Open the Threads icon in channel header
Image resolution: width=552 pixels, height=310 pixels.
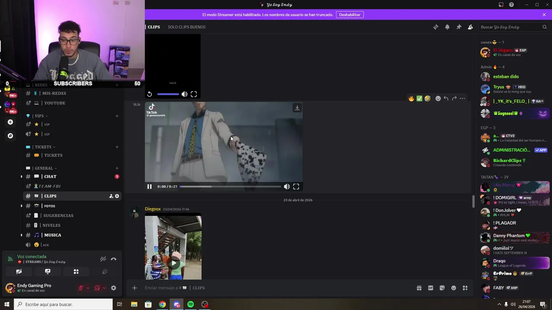click(x=436, y=27)
